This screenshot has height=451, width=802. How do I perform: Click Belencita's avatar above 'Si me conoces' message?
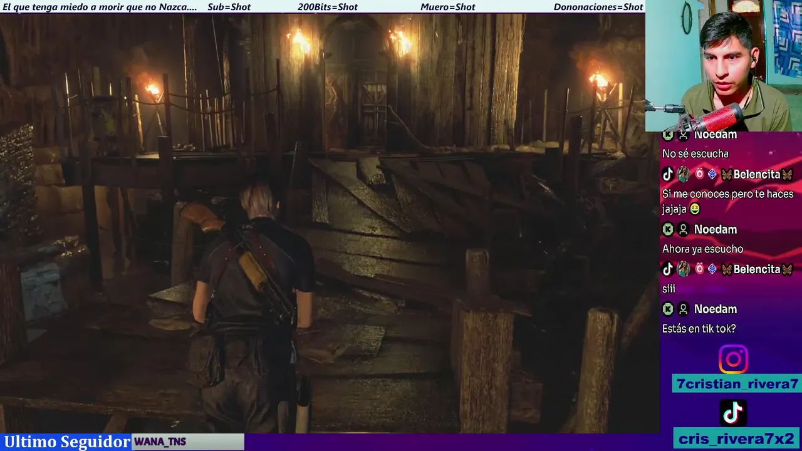(684, 174)
